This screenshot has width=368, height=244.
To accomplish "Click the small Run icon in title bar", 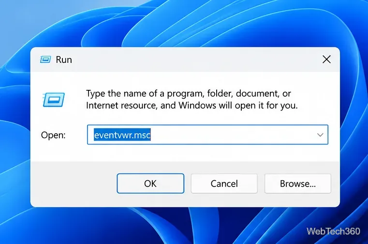I will [x=45, y=59].
